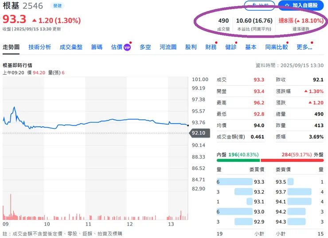Click the 委賣價 column header

tap(283, 169)
